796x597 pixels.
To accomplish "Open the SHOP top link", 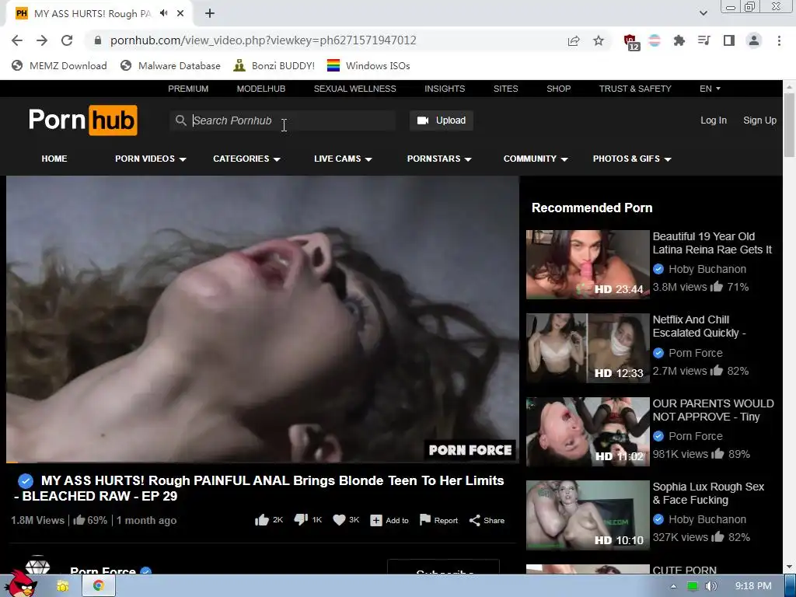I will pos(558,89).
